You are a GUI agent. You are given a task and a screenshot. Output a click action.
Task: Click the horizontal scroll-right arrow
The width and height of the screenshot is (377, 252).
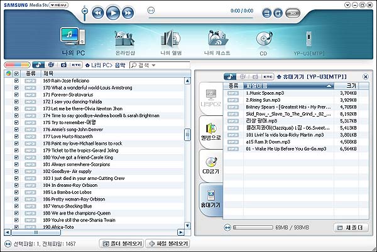pos(180,232)
